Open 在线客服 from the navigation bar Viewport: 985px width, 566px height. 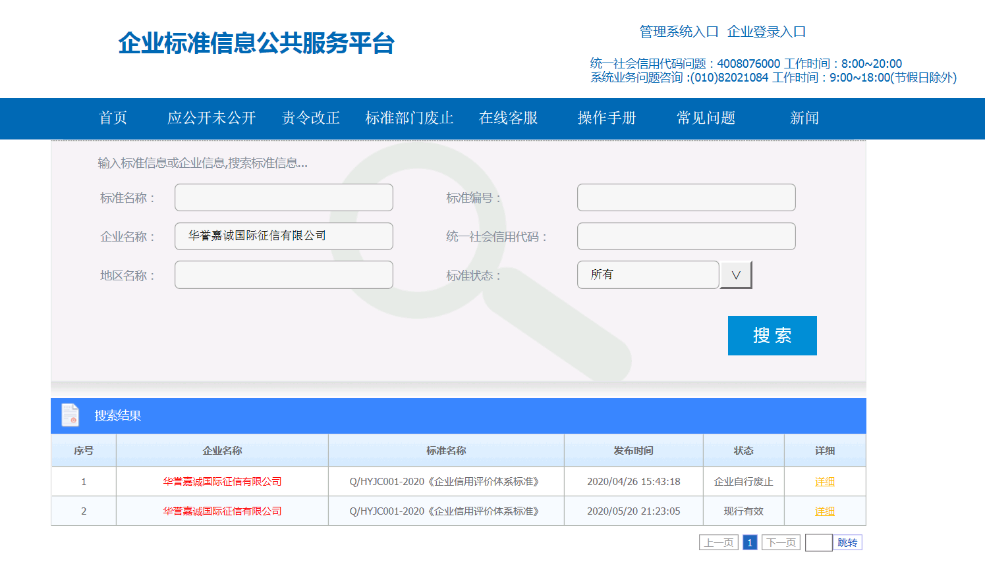click(508, 118)
